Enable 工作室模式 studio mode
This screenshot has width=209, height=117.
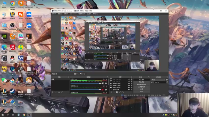142,87
